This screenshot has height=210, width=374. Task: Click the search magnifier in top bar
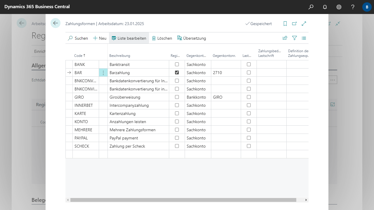(x=311, y=7)
